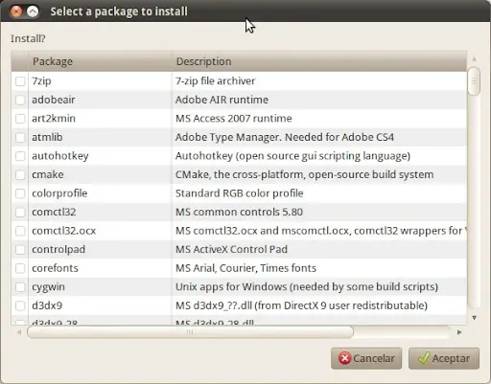Click the scroll left arrow
This screenshot has height=384, width=491.
tap(19, 332)
